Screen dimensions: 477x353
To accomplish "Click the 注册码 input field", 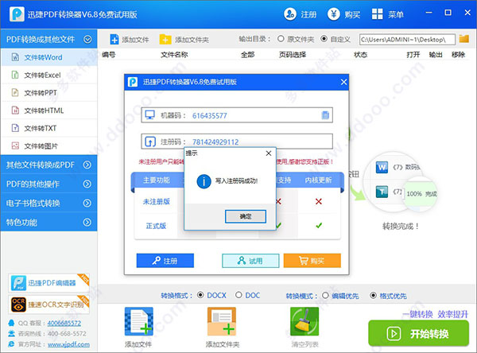I will tap(237, 142).
